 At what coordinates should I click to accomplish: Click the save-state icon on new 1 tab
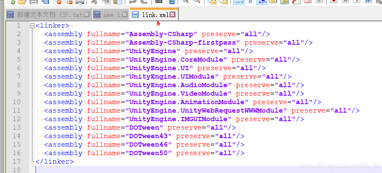click(x=97, y=14)
